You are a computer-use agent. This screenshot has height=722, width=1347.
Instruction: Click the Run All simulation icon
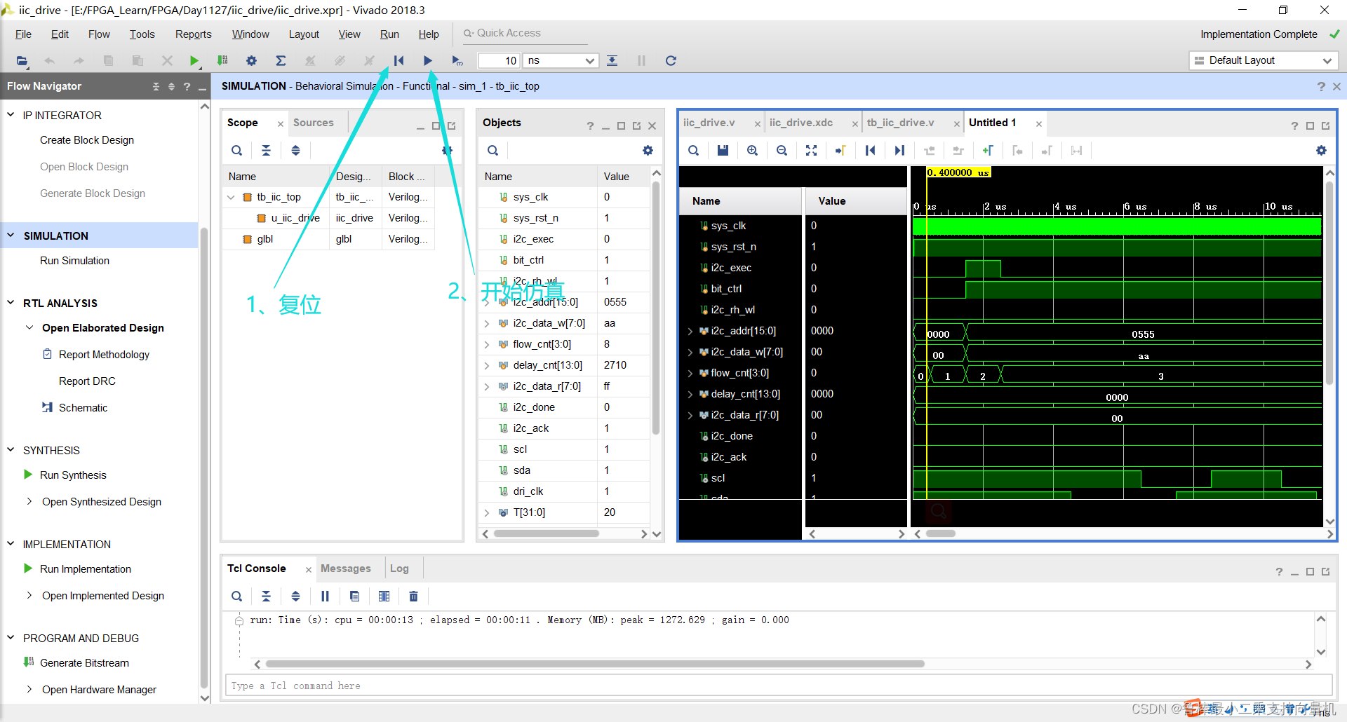[x=428, y=61]
